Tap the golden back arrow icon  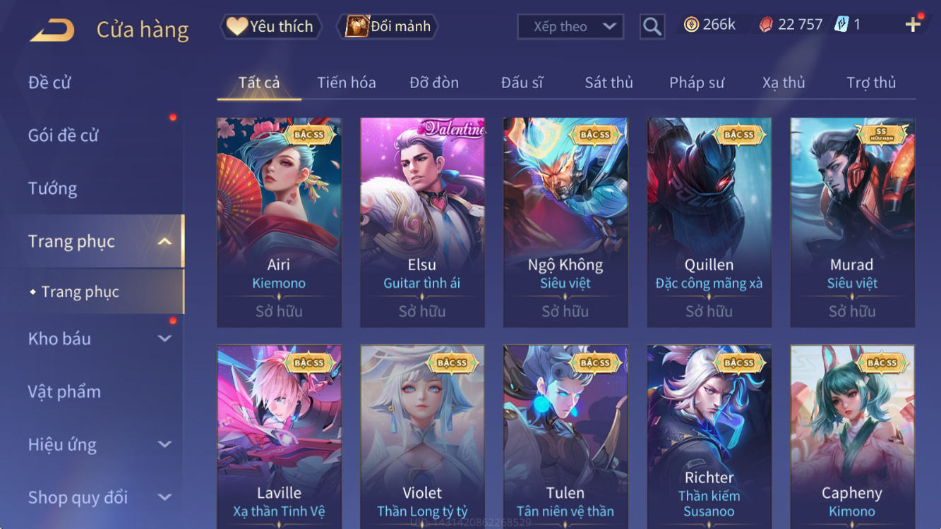(x=52, y=30)
